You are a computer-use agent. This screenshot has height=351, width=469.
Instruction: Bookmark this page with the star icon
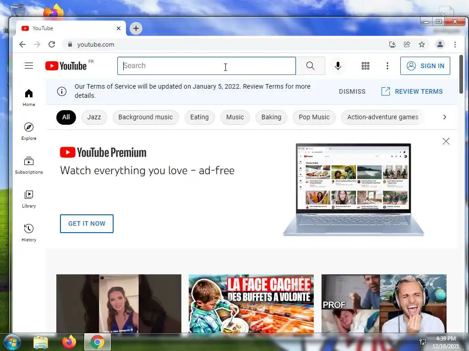coord(422,44)
